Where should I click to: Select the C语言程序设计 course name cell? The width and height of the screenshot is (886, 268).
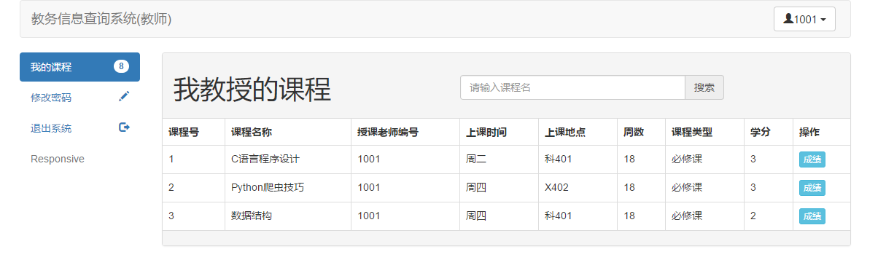pos(288,159)
